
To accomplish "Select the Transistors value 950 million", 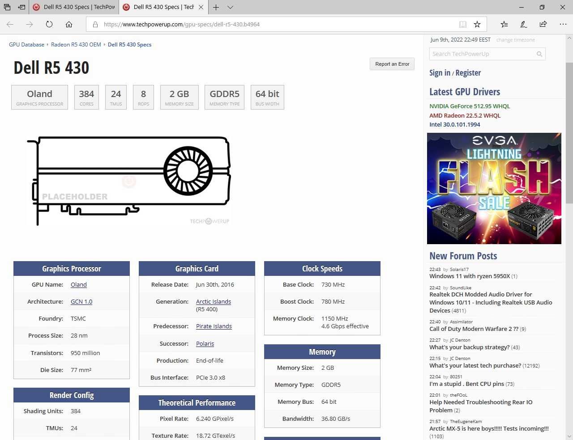I will (x=85, y=353).
